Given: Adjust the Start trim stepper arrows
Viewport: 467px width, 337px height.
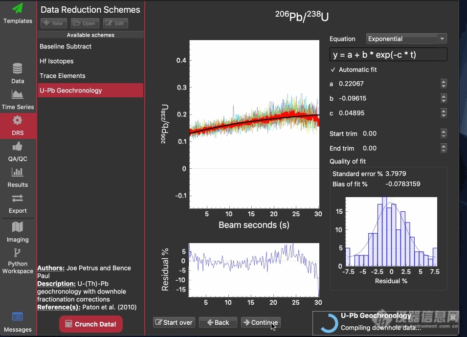Looking at the screenshot, I should point(444,134).
